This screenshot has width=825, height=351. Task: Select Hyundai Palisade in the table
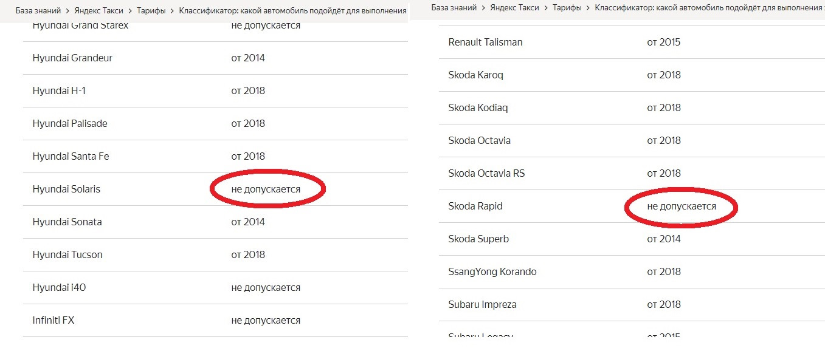[70, 124]
